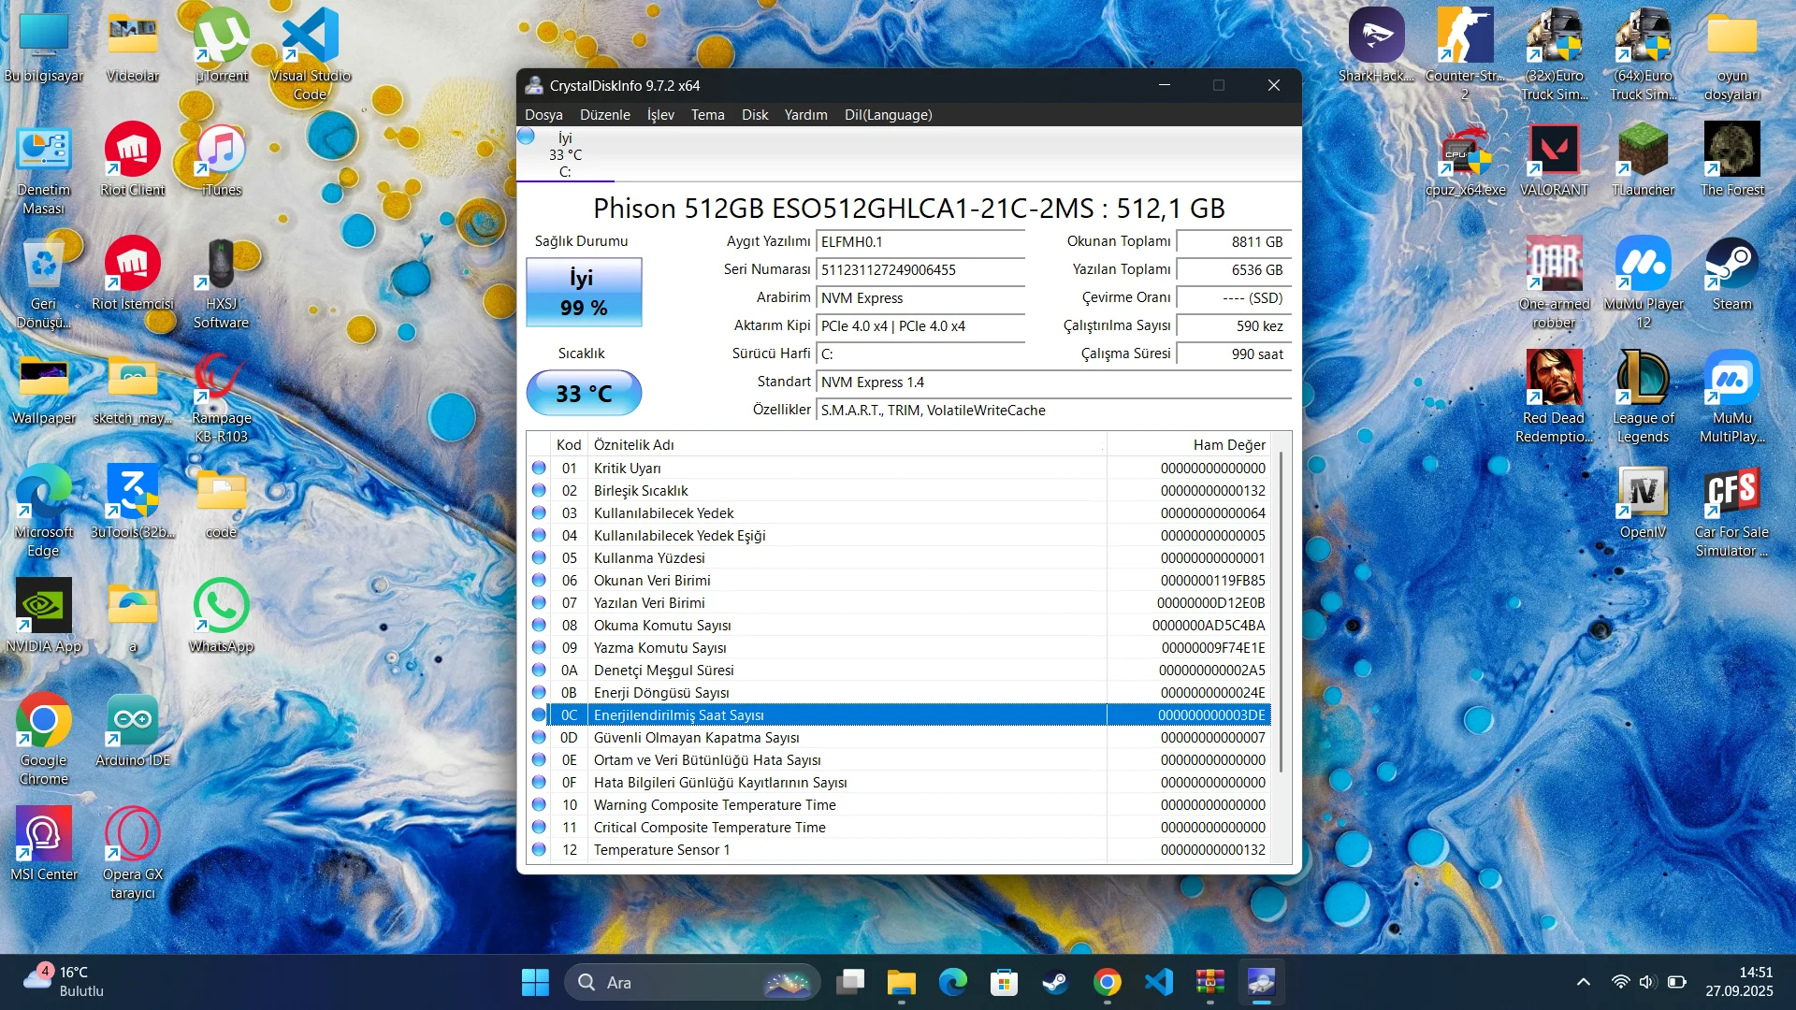This screenshot has height=1010, width=1796.
Task: Open the Denetim Masası desktop icon
Action: point(44,170)
